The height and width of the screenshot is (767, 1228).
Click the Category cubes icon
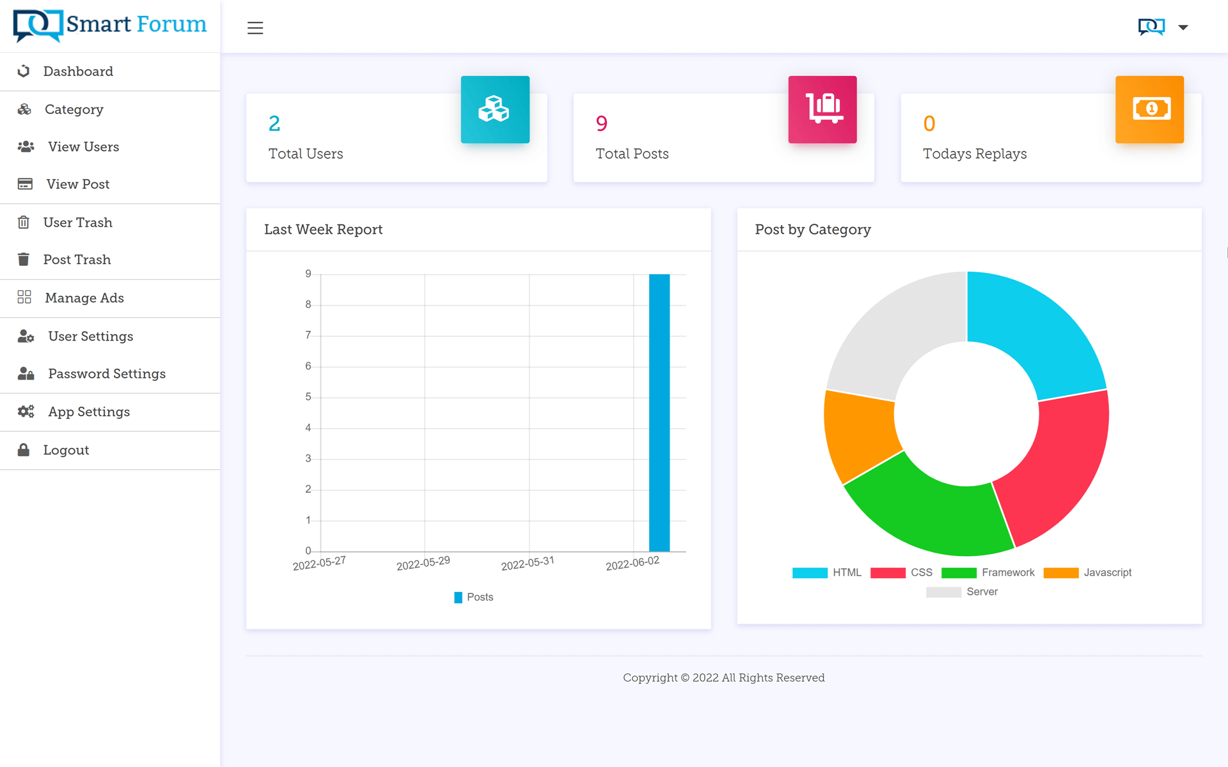(24, 109)
